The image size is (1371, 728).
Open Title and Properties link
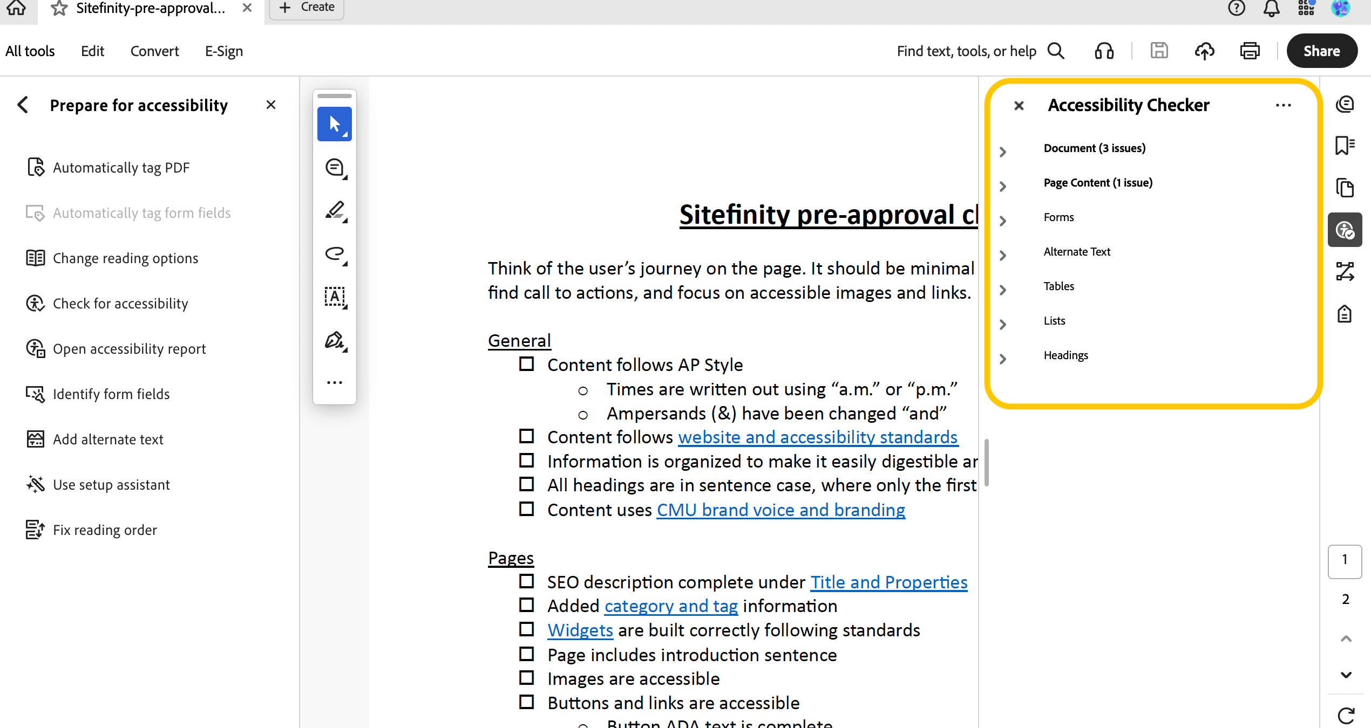pyautogui.click(x=889, y=582)
